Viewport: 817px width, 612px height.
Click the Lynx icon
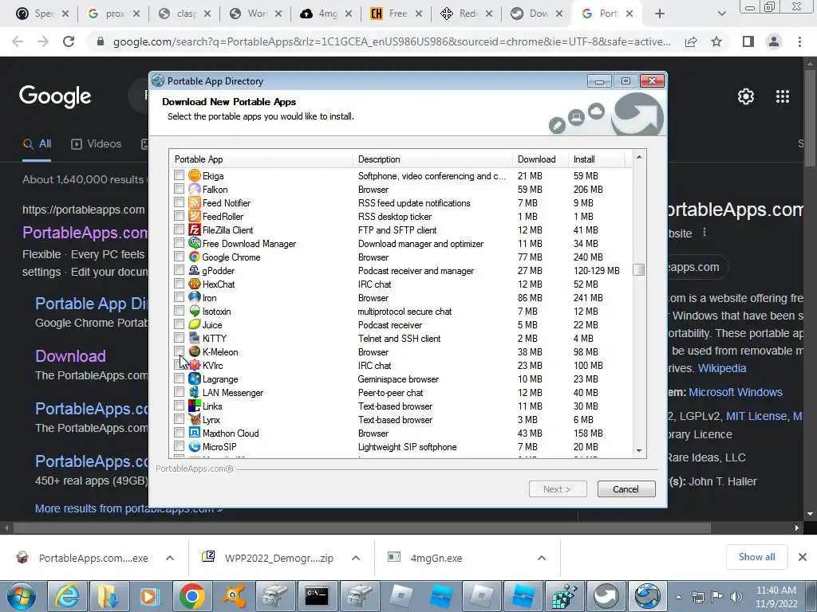(x=195, y=419)
